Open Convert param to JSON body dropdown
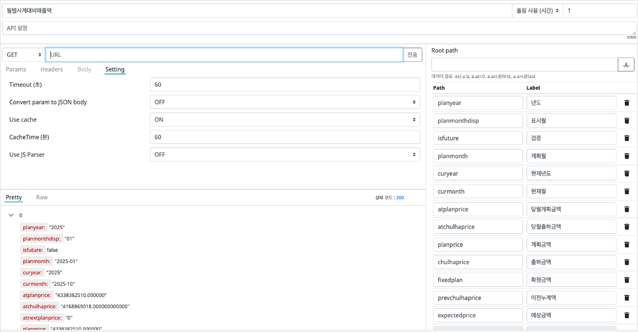This screenshot has height=332, width=638. pyautogui.click(x=285, y=102)
